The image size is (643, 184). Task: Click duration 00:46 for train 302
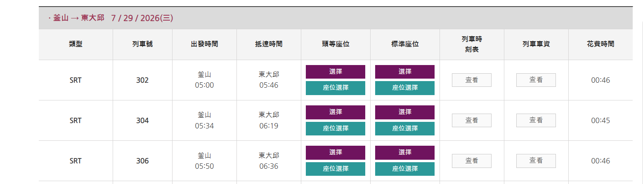point(600,80)
